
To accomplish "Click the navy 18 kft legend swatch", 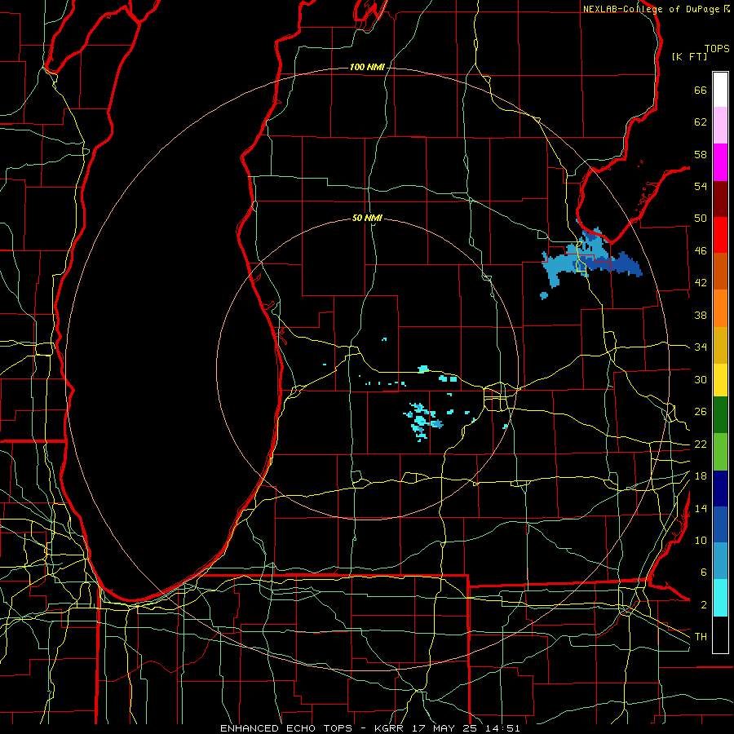I will (720, 489).
